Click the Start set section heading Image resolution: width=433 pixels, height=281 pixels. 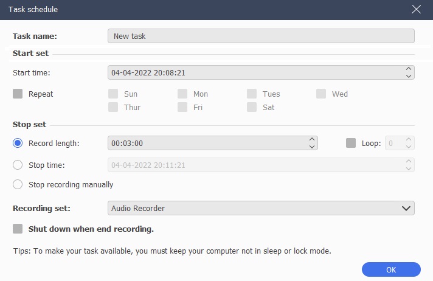30,53
